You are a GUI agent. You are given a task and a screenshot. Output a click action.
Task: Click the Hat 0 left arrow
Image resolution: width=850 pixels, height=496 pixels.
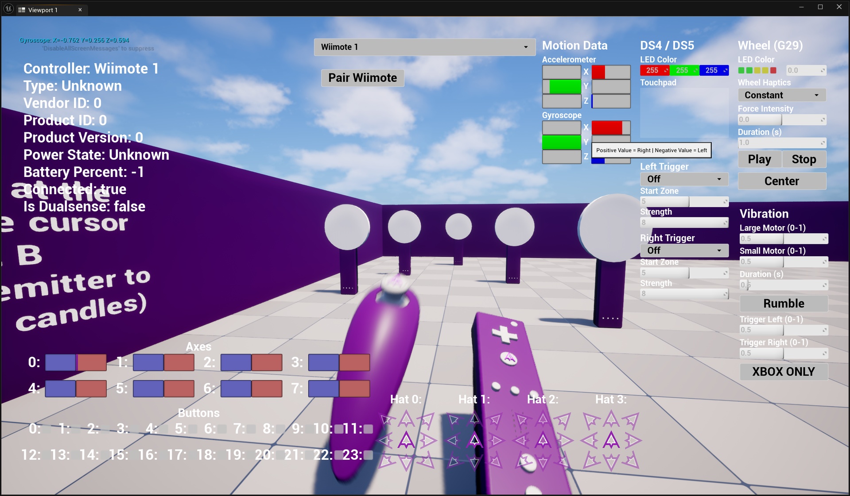point(385,440)
